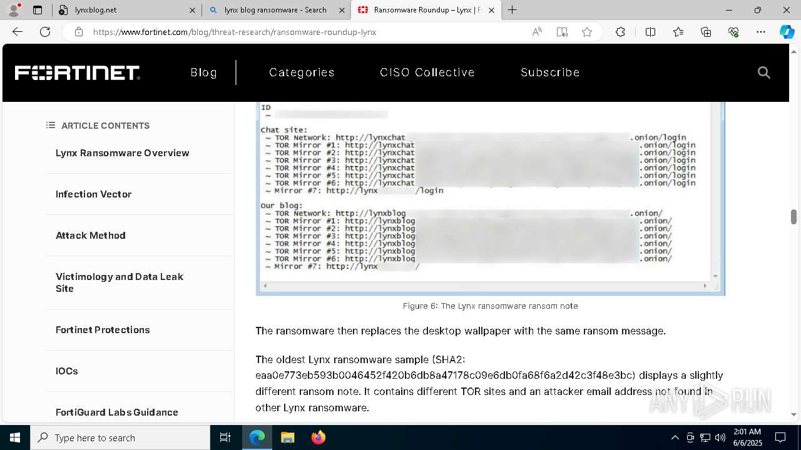The width and height of the screenshot is (801, 450).
Task: Jump to Lynx Ransomware Overview section
Action: [x=123, y=153]
